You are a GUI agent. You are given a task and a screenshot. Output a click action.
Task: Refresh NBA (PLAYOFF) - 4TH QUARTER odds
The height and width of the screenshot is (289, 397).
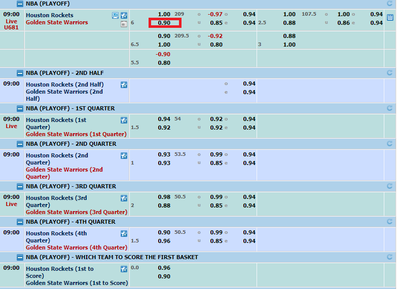[x=390, y=222]
